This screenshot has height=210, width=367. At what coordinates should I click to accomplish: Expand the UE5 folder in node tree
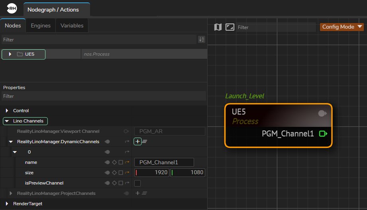[10, 54]
